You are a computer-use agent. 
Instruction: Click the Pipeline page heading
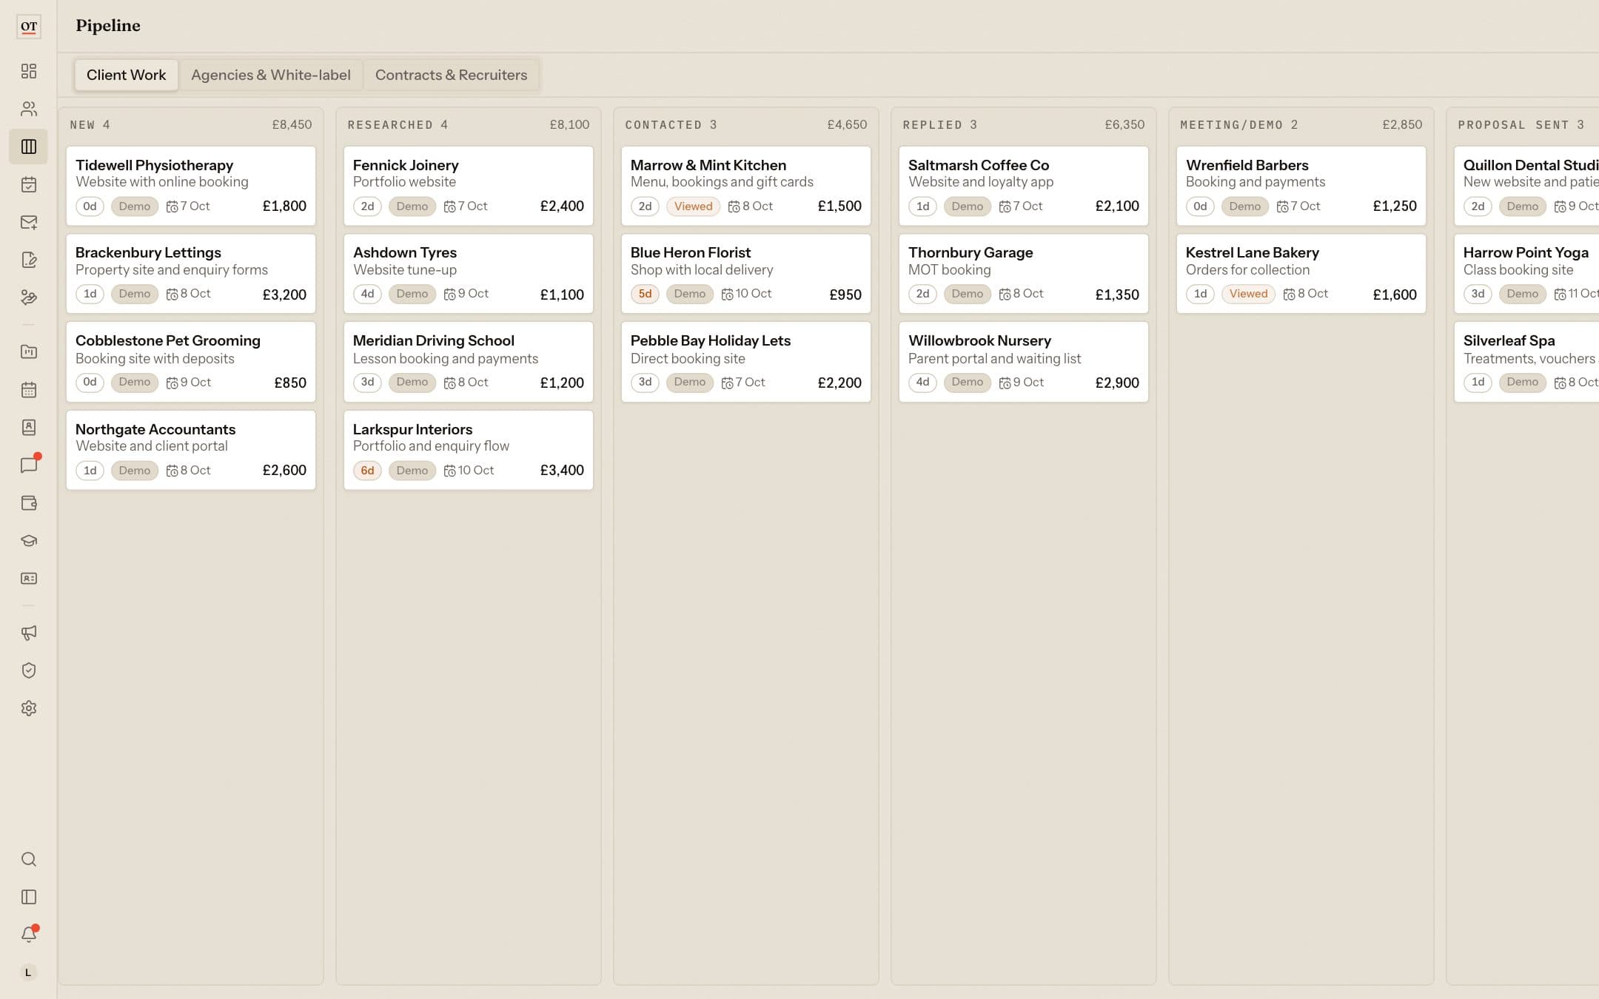coord(108,26)
